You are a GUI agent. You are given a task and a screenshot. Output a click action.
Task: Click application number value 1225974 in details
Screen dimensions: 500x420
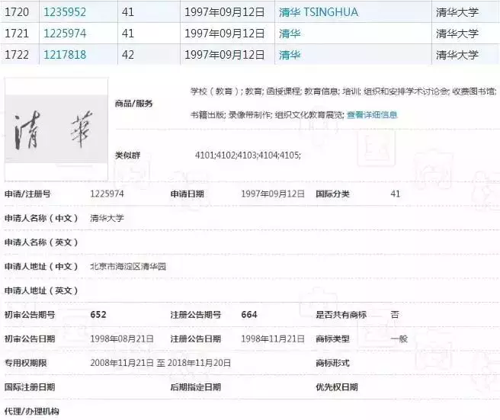coord(107,194)
